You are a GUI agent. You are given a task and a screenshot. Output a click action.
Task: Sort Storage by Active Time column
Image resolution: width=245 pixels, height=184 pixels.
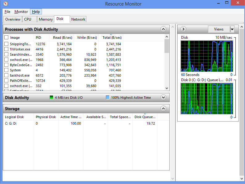pyautogui.click(x=71, y=117)
